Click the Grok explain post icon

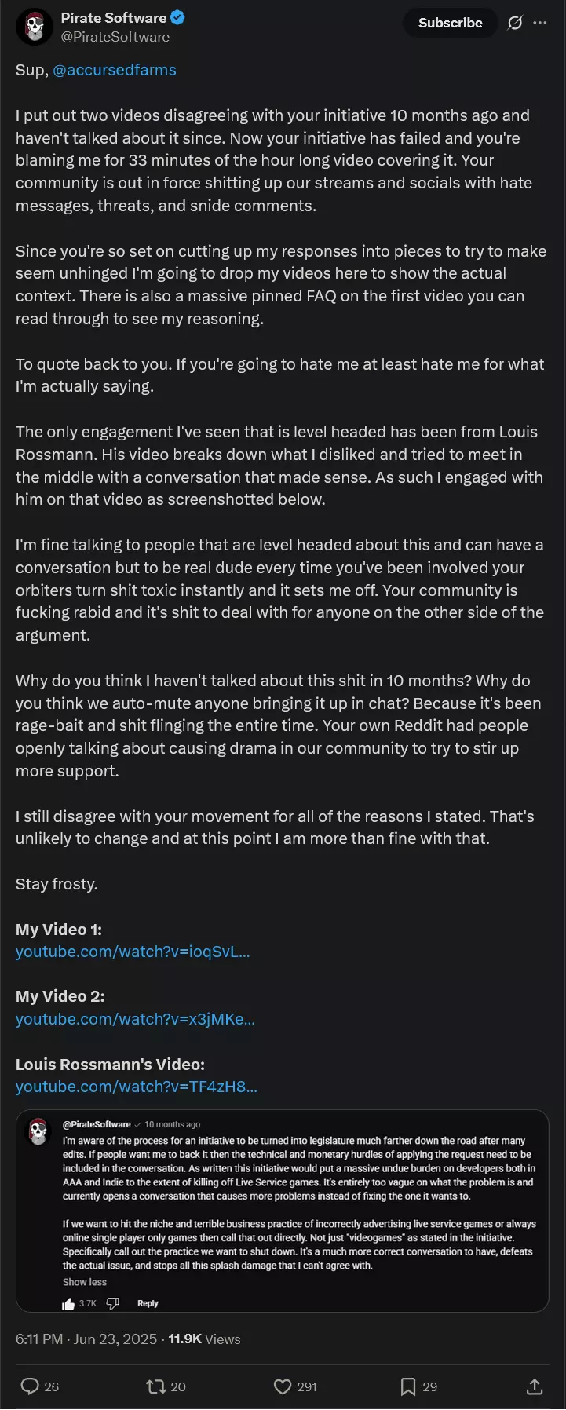click(x=515, y=23)
